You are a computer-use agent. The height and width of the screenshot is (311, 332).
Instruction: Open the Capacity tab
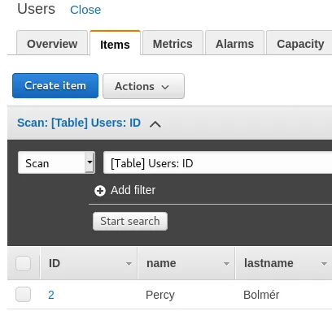[299, 44]
